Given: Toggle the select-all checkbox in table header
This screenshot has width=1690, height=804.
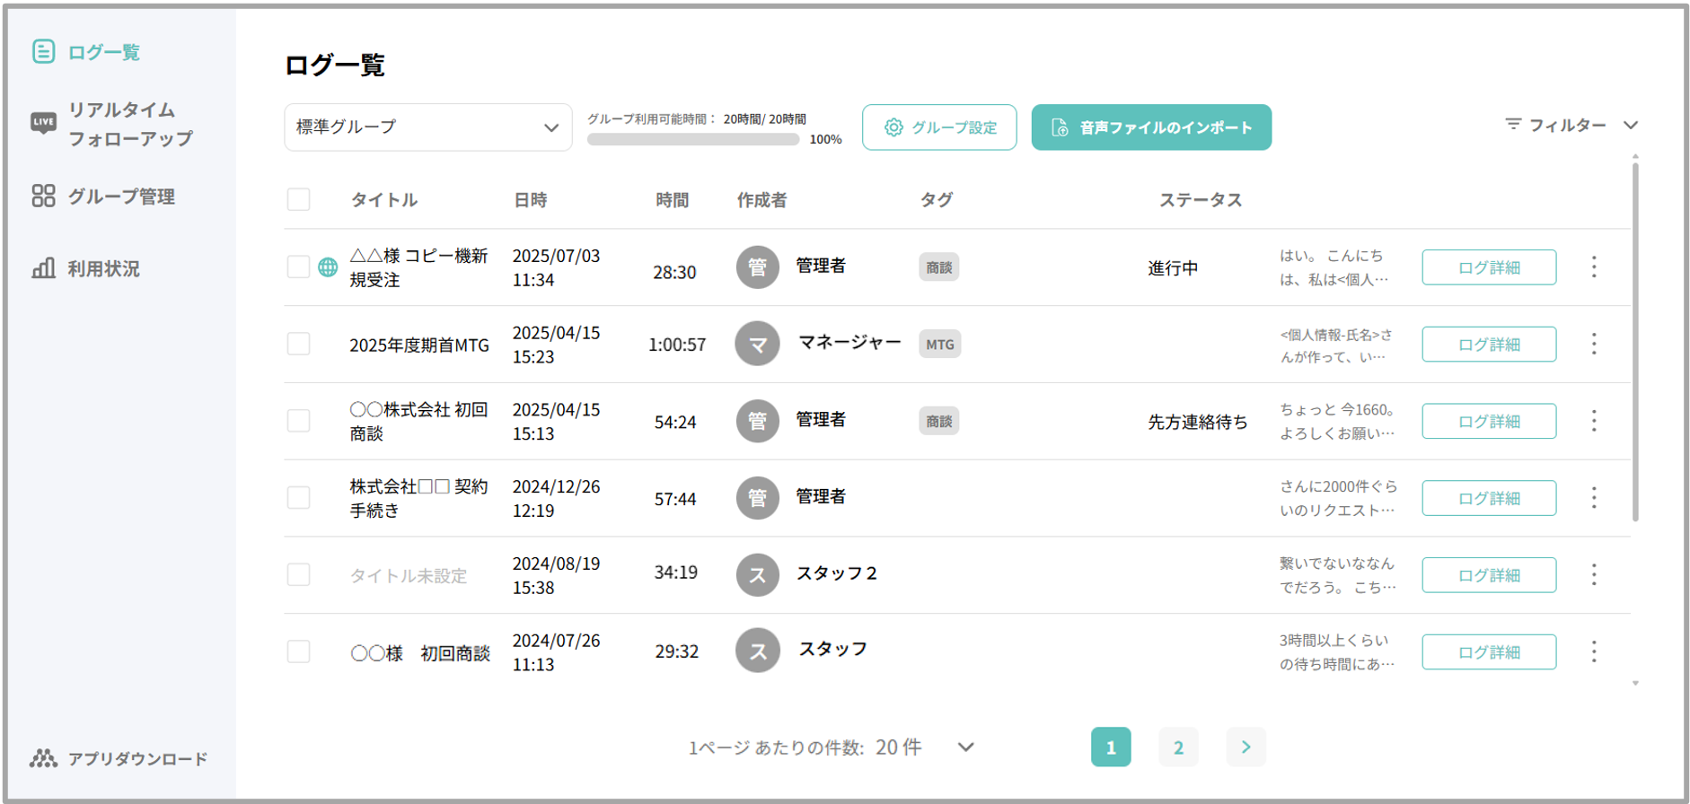Looking at the screenshot, I should (x=298, y=199).
